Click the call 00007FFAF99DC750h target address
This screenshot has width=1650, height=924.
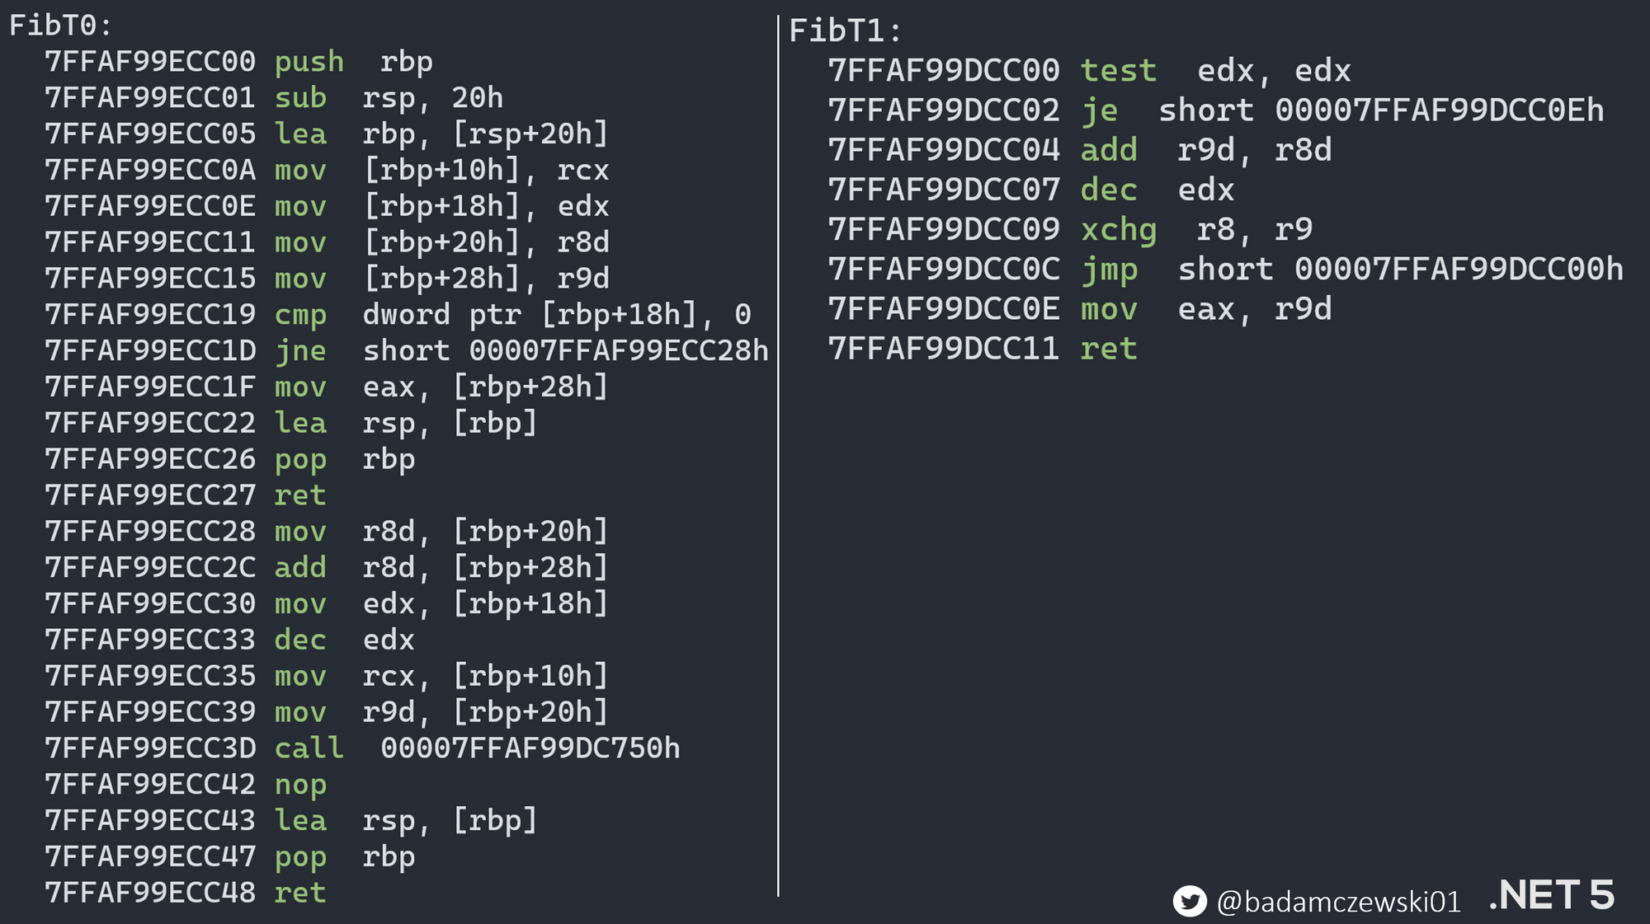530,748
